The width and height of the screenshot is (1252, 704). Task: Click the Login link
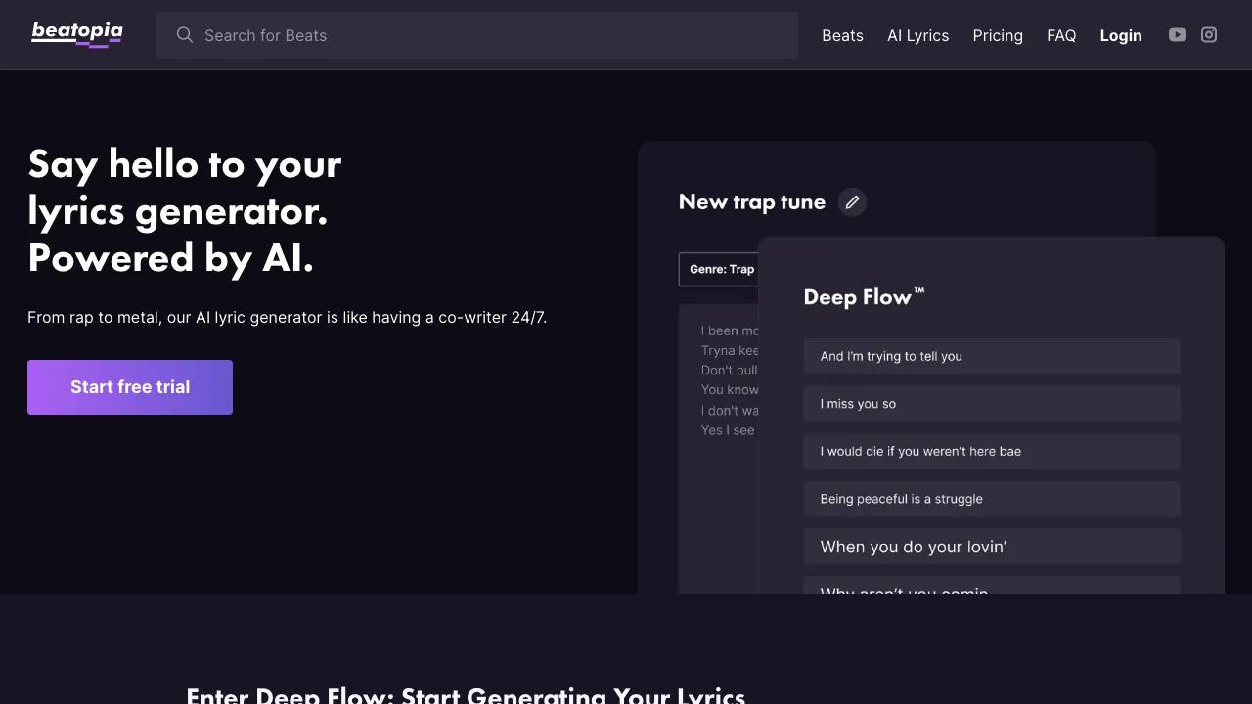[x=1121, y=35]
